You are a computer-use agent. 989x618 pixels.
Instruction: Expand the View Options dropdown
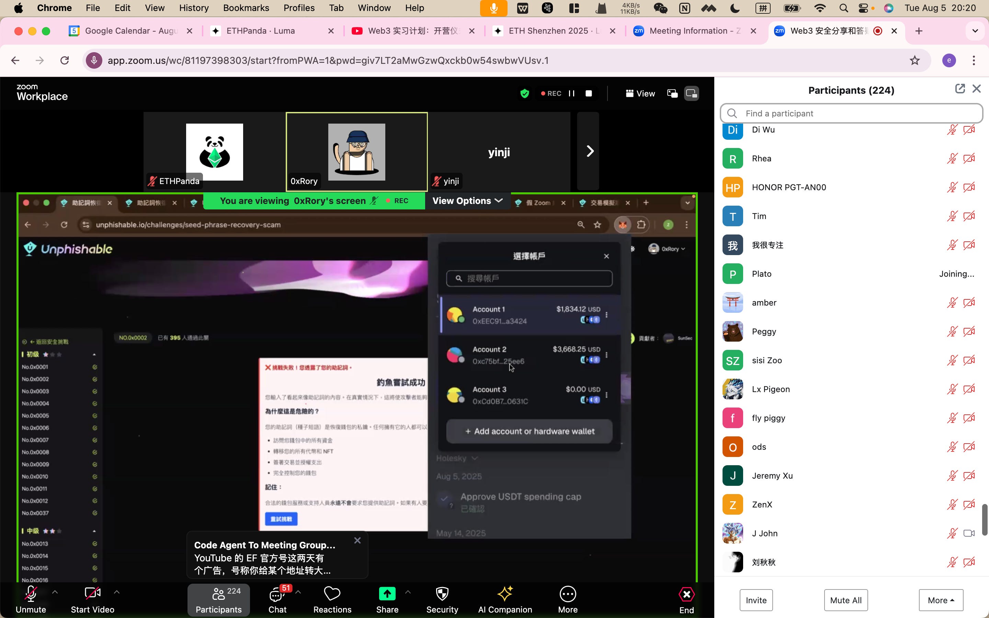coord(467,201)
